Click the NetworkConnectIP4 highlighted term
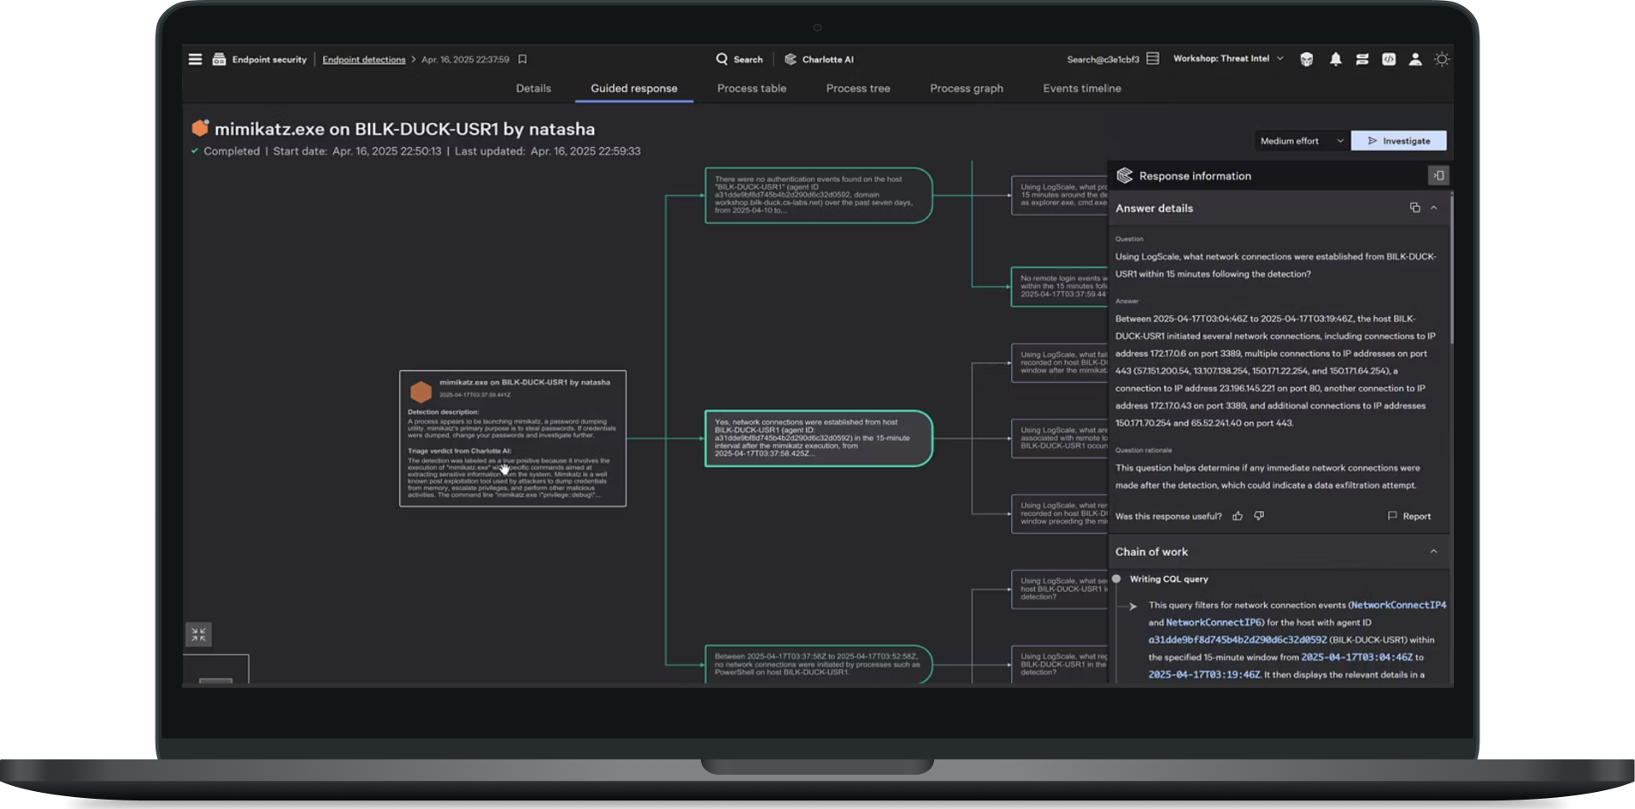This screenshot has width=1635, height=809. point(1398,605)
